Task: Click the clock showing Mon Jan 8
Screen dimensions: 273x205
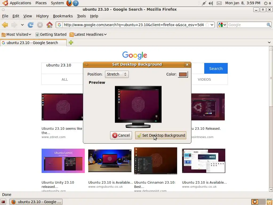Action: (243, 3)
